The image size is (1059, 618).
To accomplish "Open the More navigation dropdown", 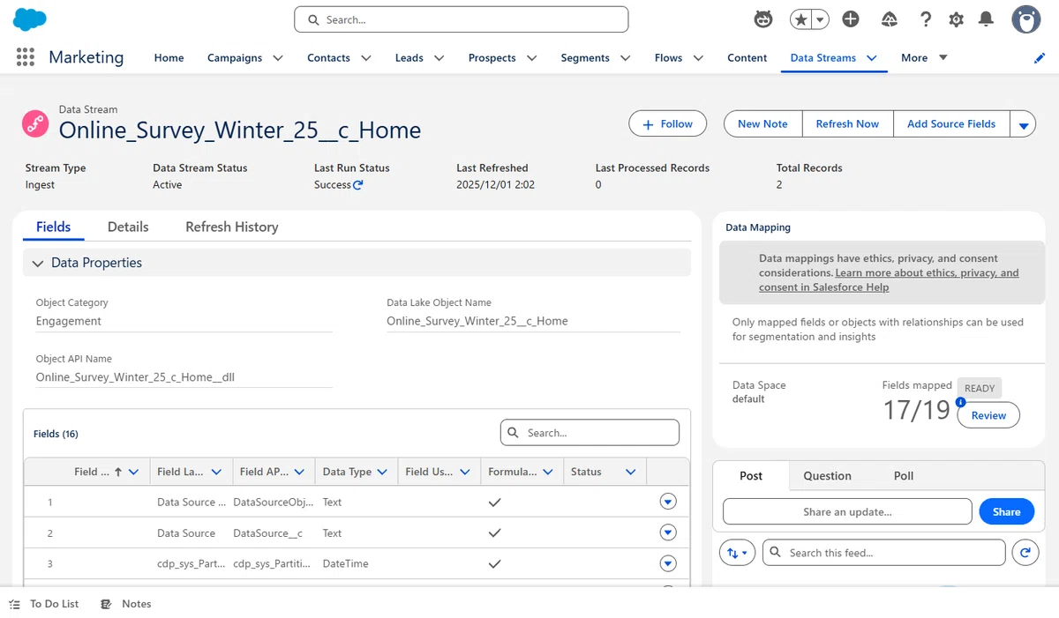I will 924,58.
